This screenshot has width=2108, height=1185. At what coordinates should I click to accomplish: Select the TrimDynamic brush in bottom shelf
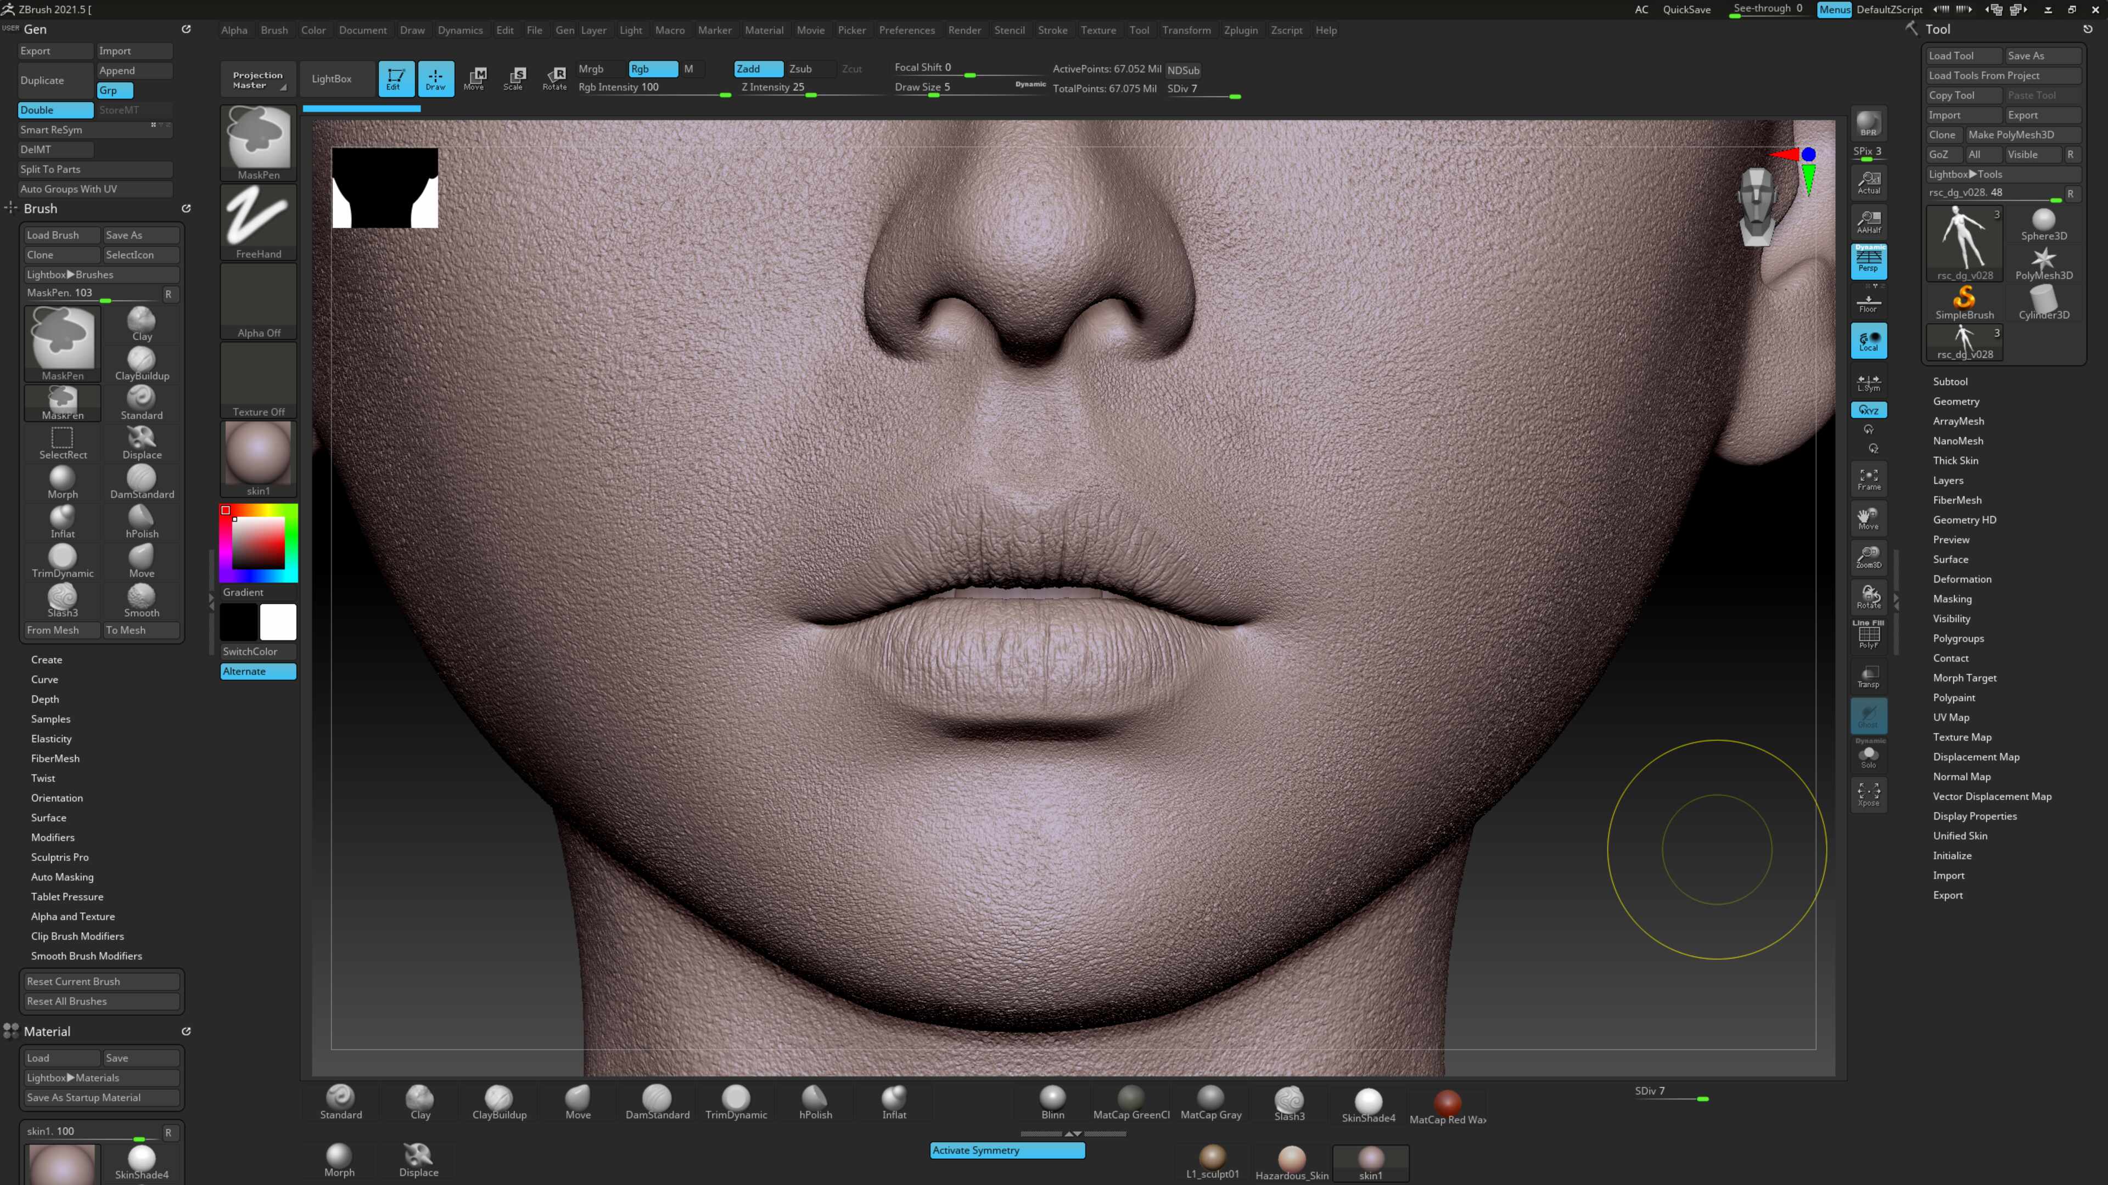(736, 1102)
